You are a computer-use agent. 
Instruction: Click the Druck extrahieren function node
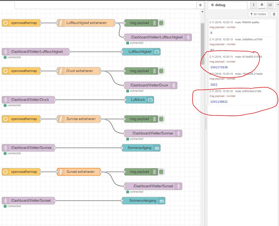79,71
